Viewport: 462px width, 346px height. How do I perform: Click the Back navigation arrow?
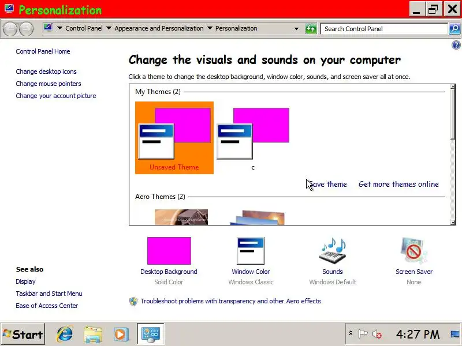(x=10, y=29)
